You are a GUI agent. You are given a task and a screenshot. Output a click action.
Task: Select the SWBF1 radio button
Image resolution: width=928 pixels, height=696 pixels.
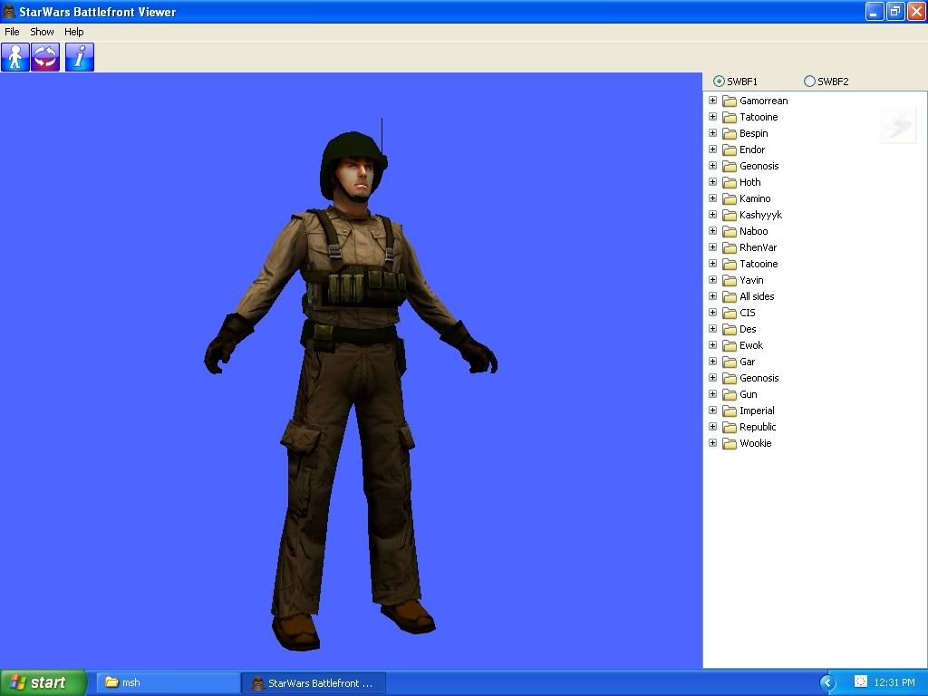tap(719, 81)
